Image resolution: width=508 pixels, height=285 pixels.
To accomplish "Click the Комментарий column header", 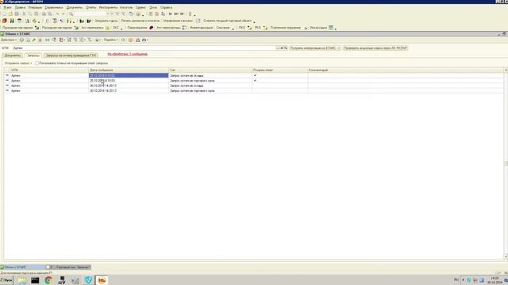I will click(406, 70).
